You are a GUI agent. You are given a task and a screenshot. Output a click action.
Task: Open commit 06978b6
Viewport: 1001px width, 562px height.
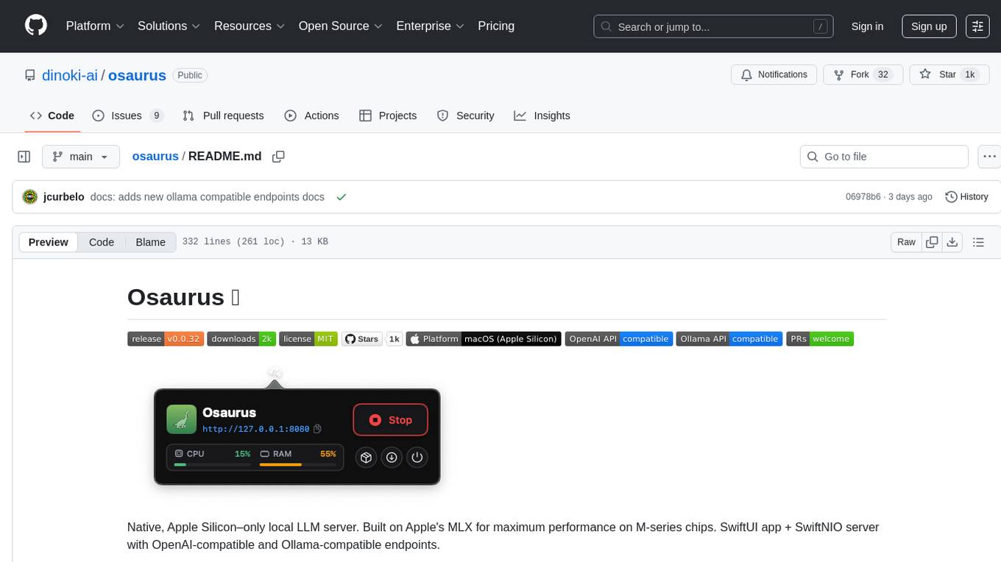(863, 197)
